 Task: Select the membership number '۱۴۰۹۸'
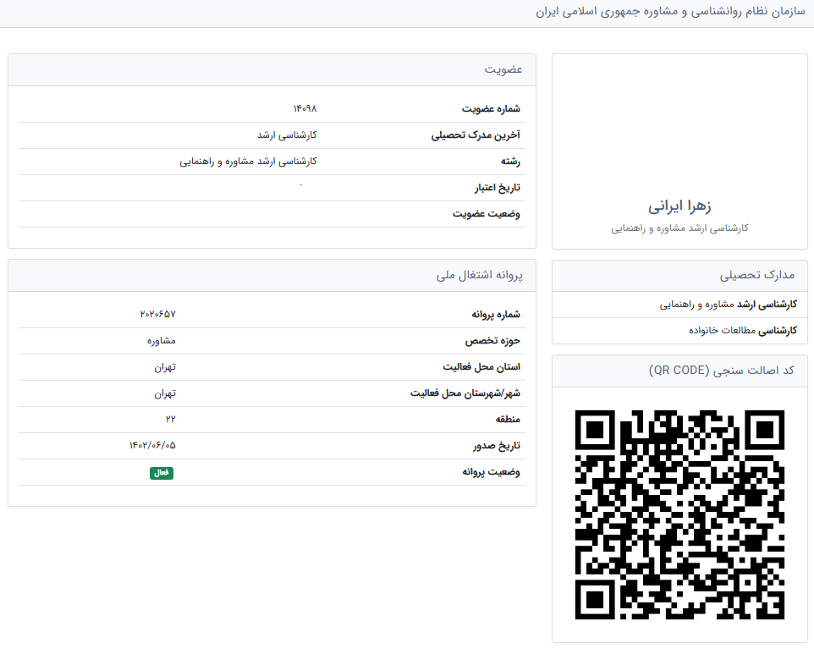click(x=305, y=108)
